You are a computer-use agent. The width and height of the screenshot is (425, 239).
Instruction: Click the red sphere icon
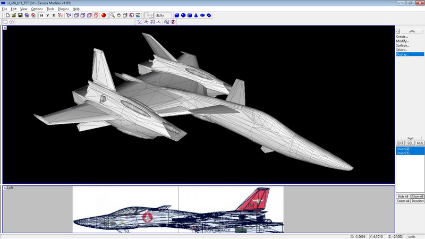(104, 15)
